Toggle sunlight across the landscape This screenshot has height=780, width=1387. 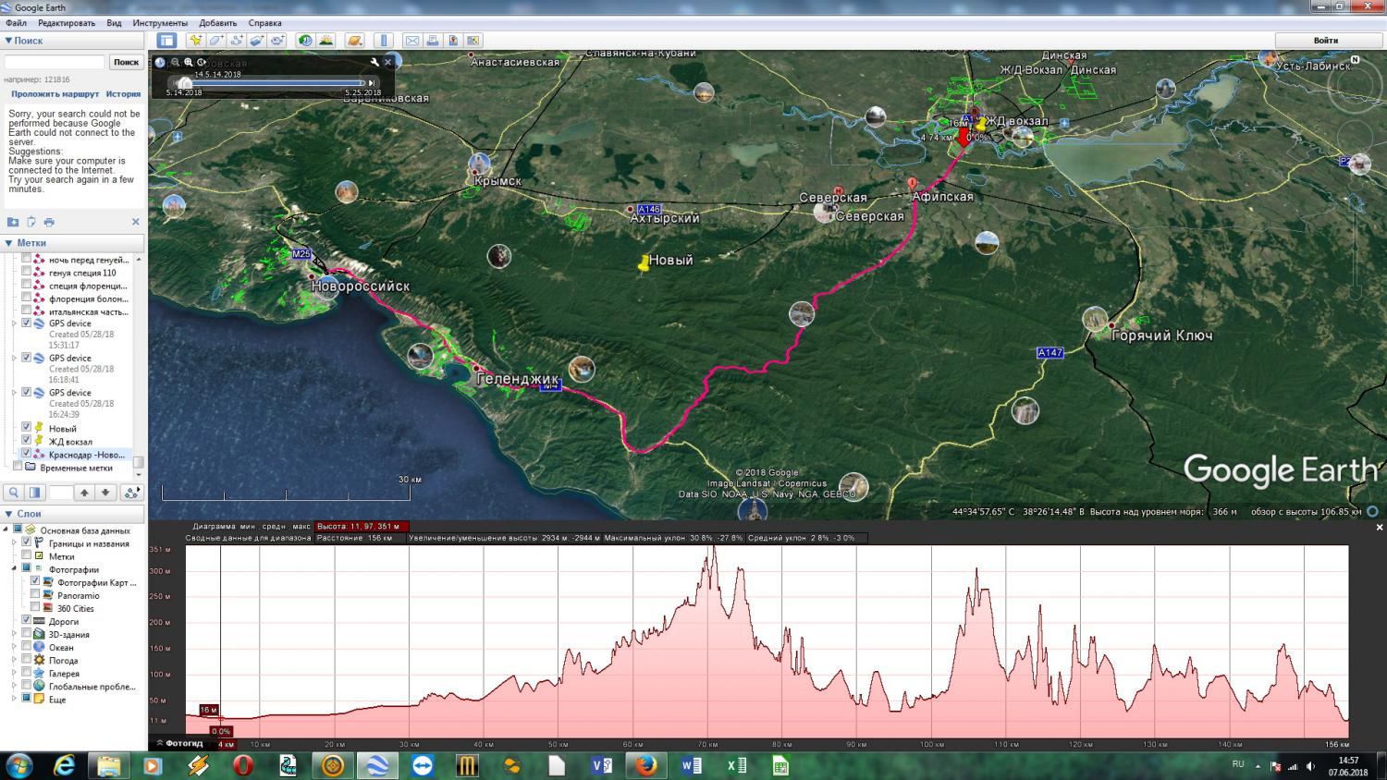click(326, 41)
